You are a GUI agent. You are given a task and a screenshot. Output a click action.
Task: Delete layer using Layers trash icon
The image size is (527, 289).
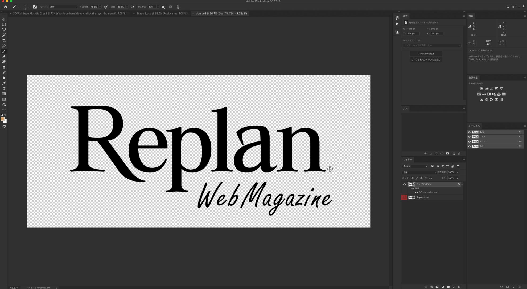tap(459, 287)
